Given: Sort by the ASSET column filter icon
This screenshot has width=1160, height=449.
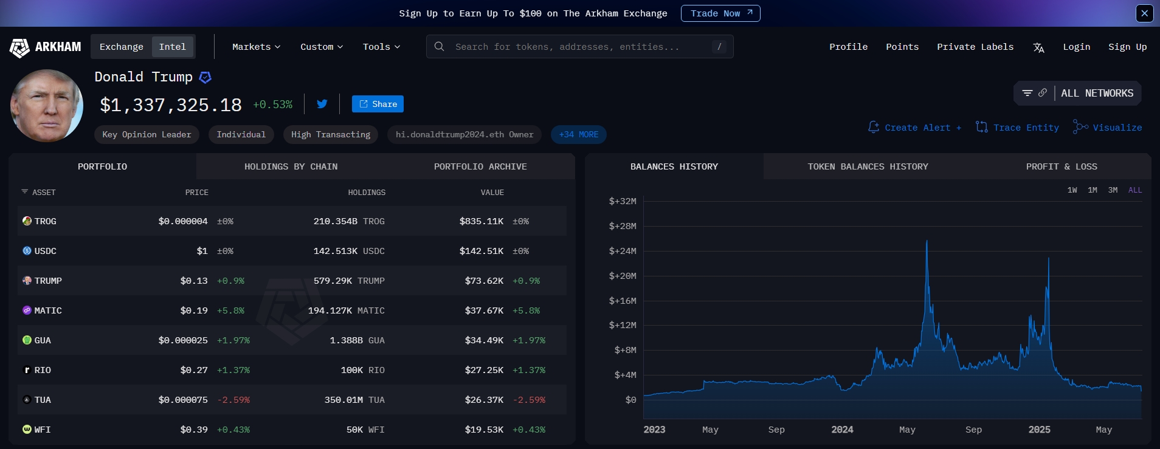Looking at the screenshot, I should pyautogui.click(x=25, y=192).
